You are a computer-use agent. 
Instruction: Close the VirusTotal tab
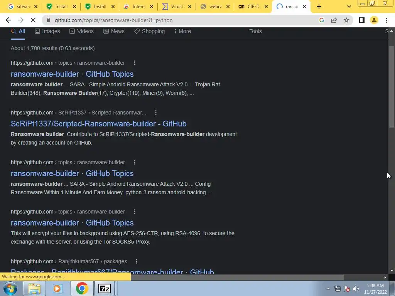[190, 7]
